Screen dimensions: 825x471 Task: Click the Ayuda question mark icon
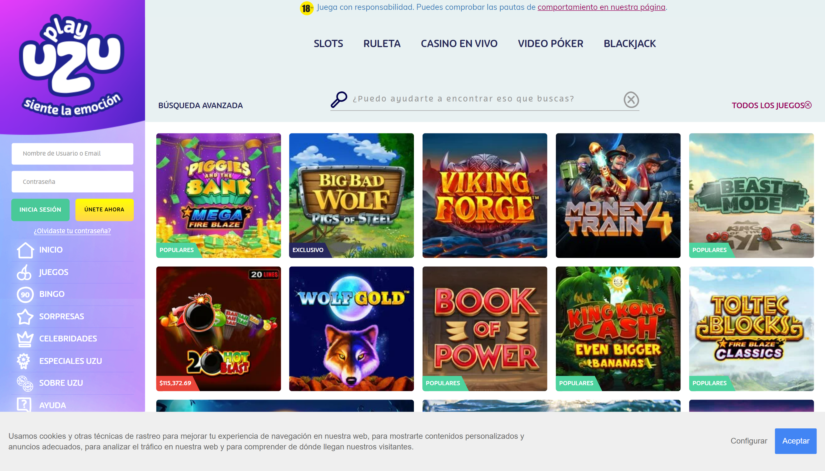24,404
